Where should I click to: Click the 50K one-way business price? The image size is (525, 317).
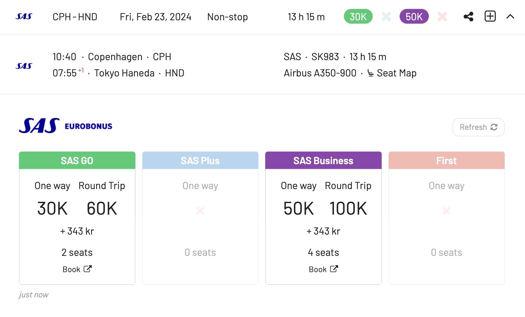point(299,209)
